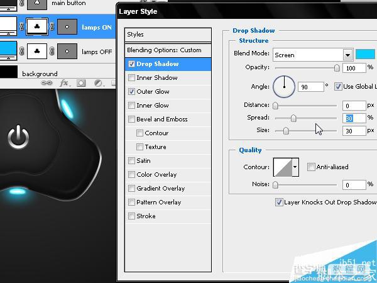
Task: Enable the Stroke checkbox
Action: tap(131, 216)
